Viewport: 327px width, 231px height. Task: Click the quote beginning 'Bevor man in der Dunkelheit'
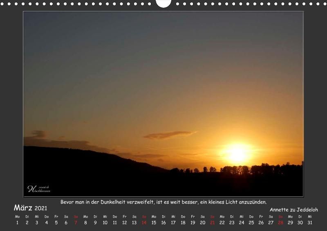pos(163,202)
